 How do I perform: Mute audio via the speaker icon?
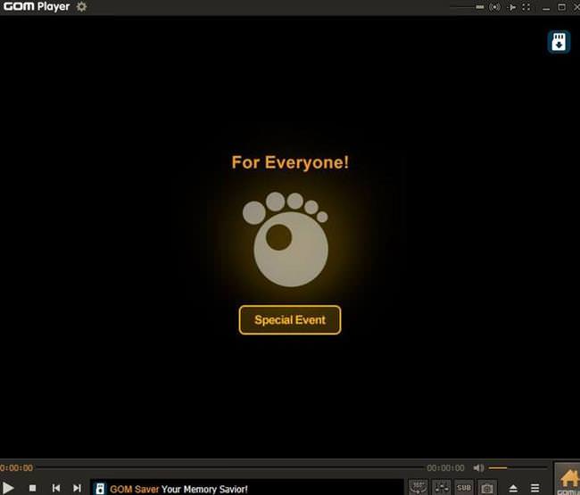(478, 468)
